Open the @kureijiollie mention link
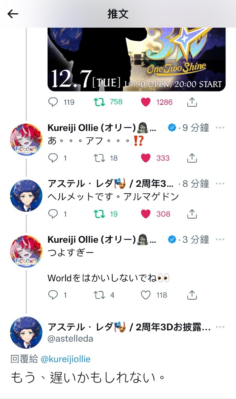This screenshot has width=236, height=399. 66,359
